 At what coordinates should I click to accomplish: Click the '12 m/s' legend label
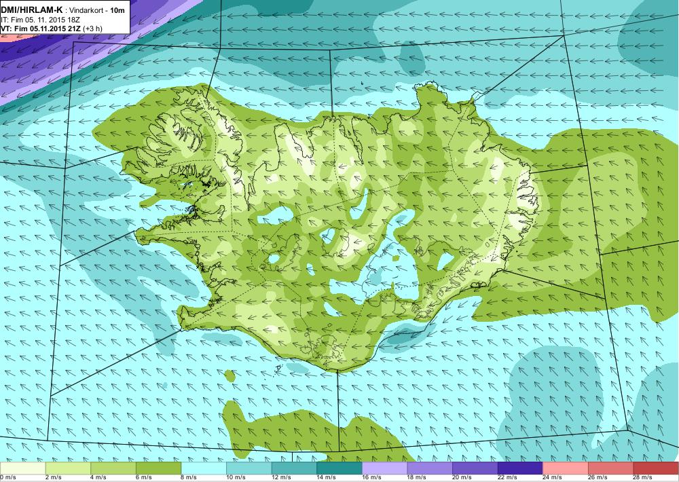point(282,477)
